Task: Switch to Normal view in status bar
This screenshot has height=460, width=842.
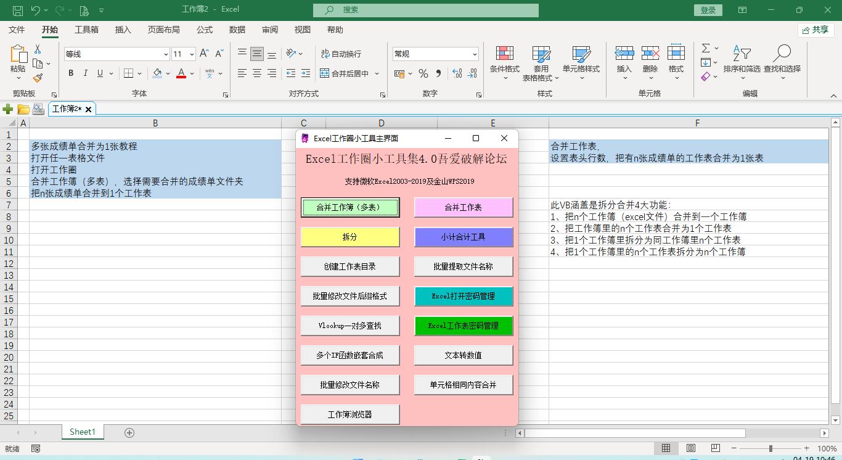Action: click(x=666, y=448)
